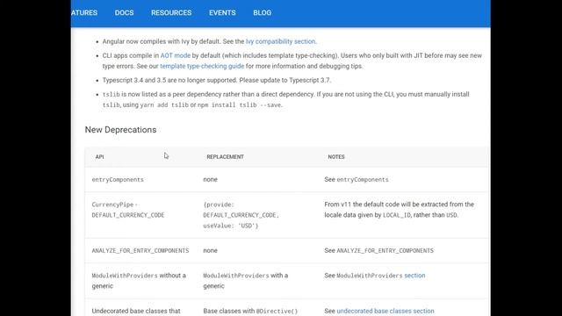Viewport: 562px width, 316px height.
Task: Select the CurrencyPipe DEFAULT_CURRENCY_CODE API cell
Action: pyautogui.click(x=128, y=210)
